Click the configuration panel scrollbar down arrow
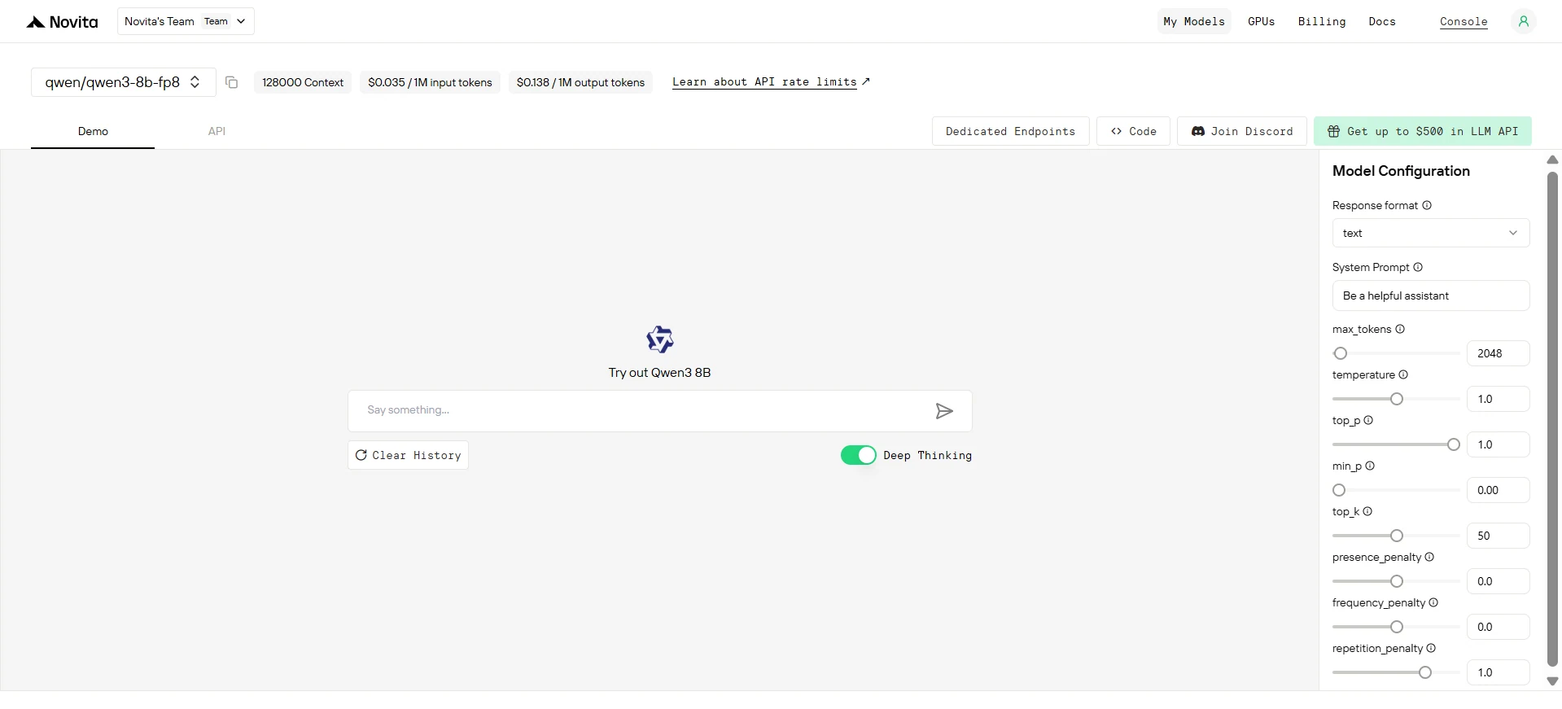The image size is (1562, 709). tap(1552, 681)
